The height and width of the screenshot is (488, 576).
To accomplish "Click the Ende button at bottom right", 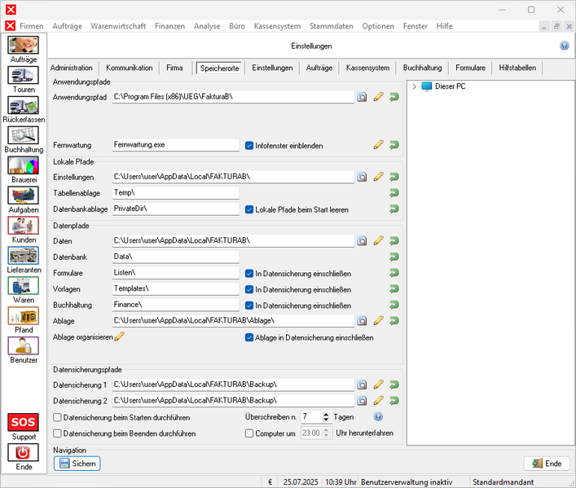I will coord(546,464).
